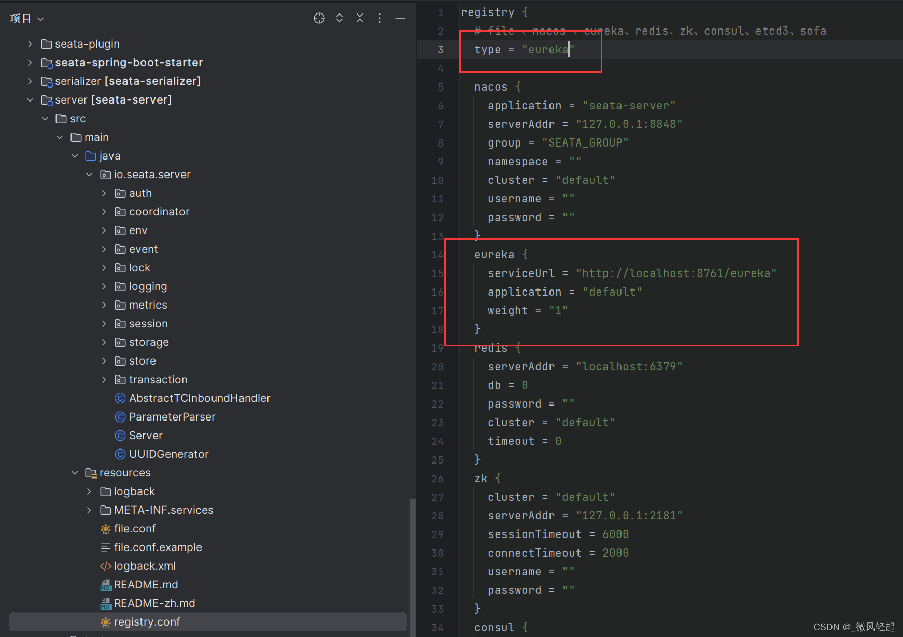This screenshot has width=903, height=637.
Task: Click the file.conf config file icon
Action: click(106, 529)
